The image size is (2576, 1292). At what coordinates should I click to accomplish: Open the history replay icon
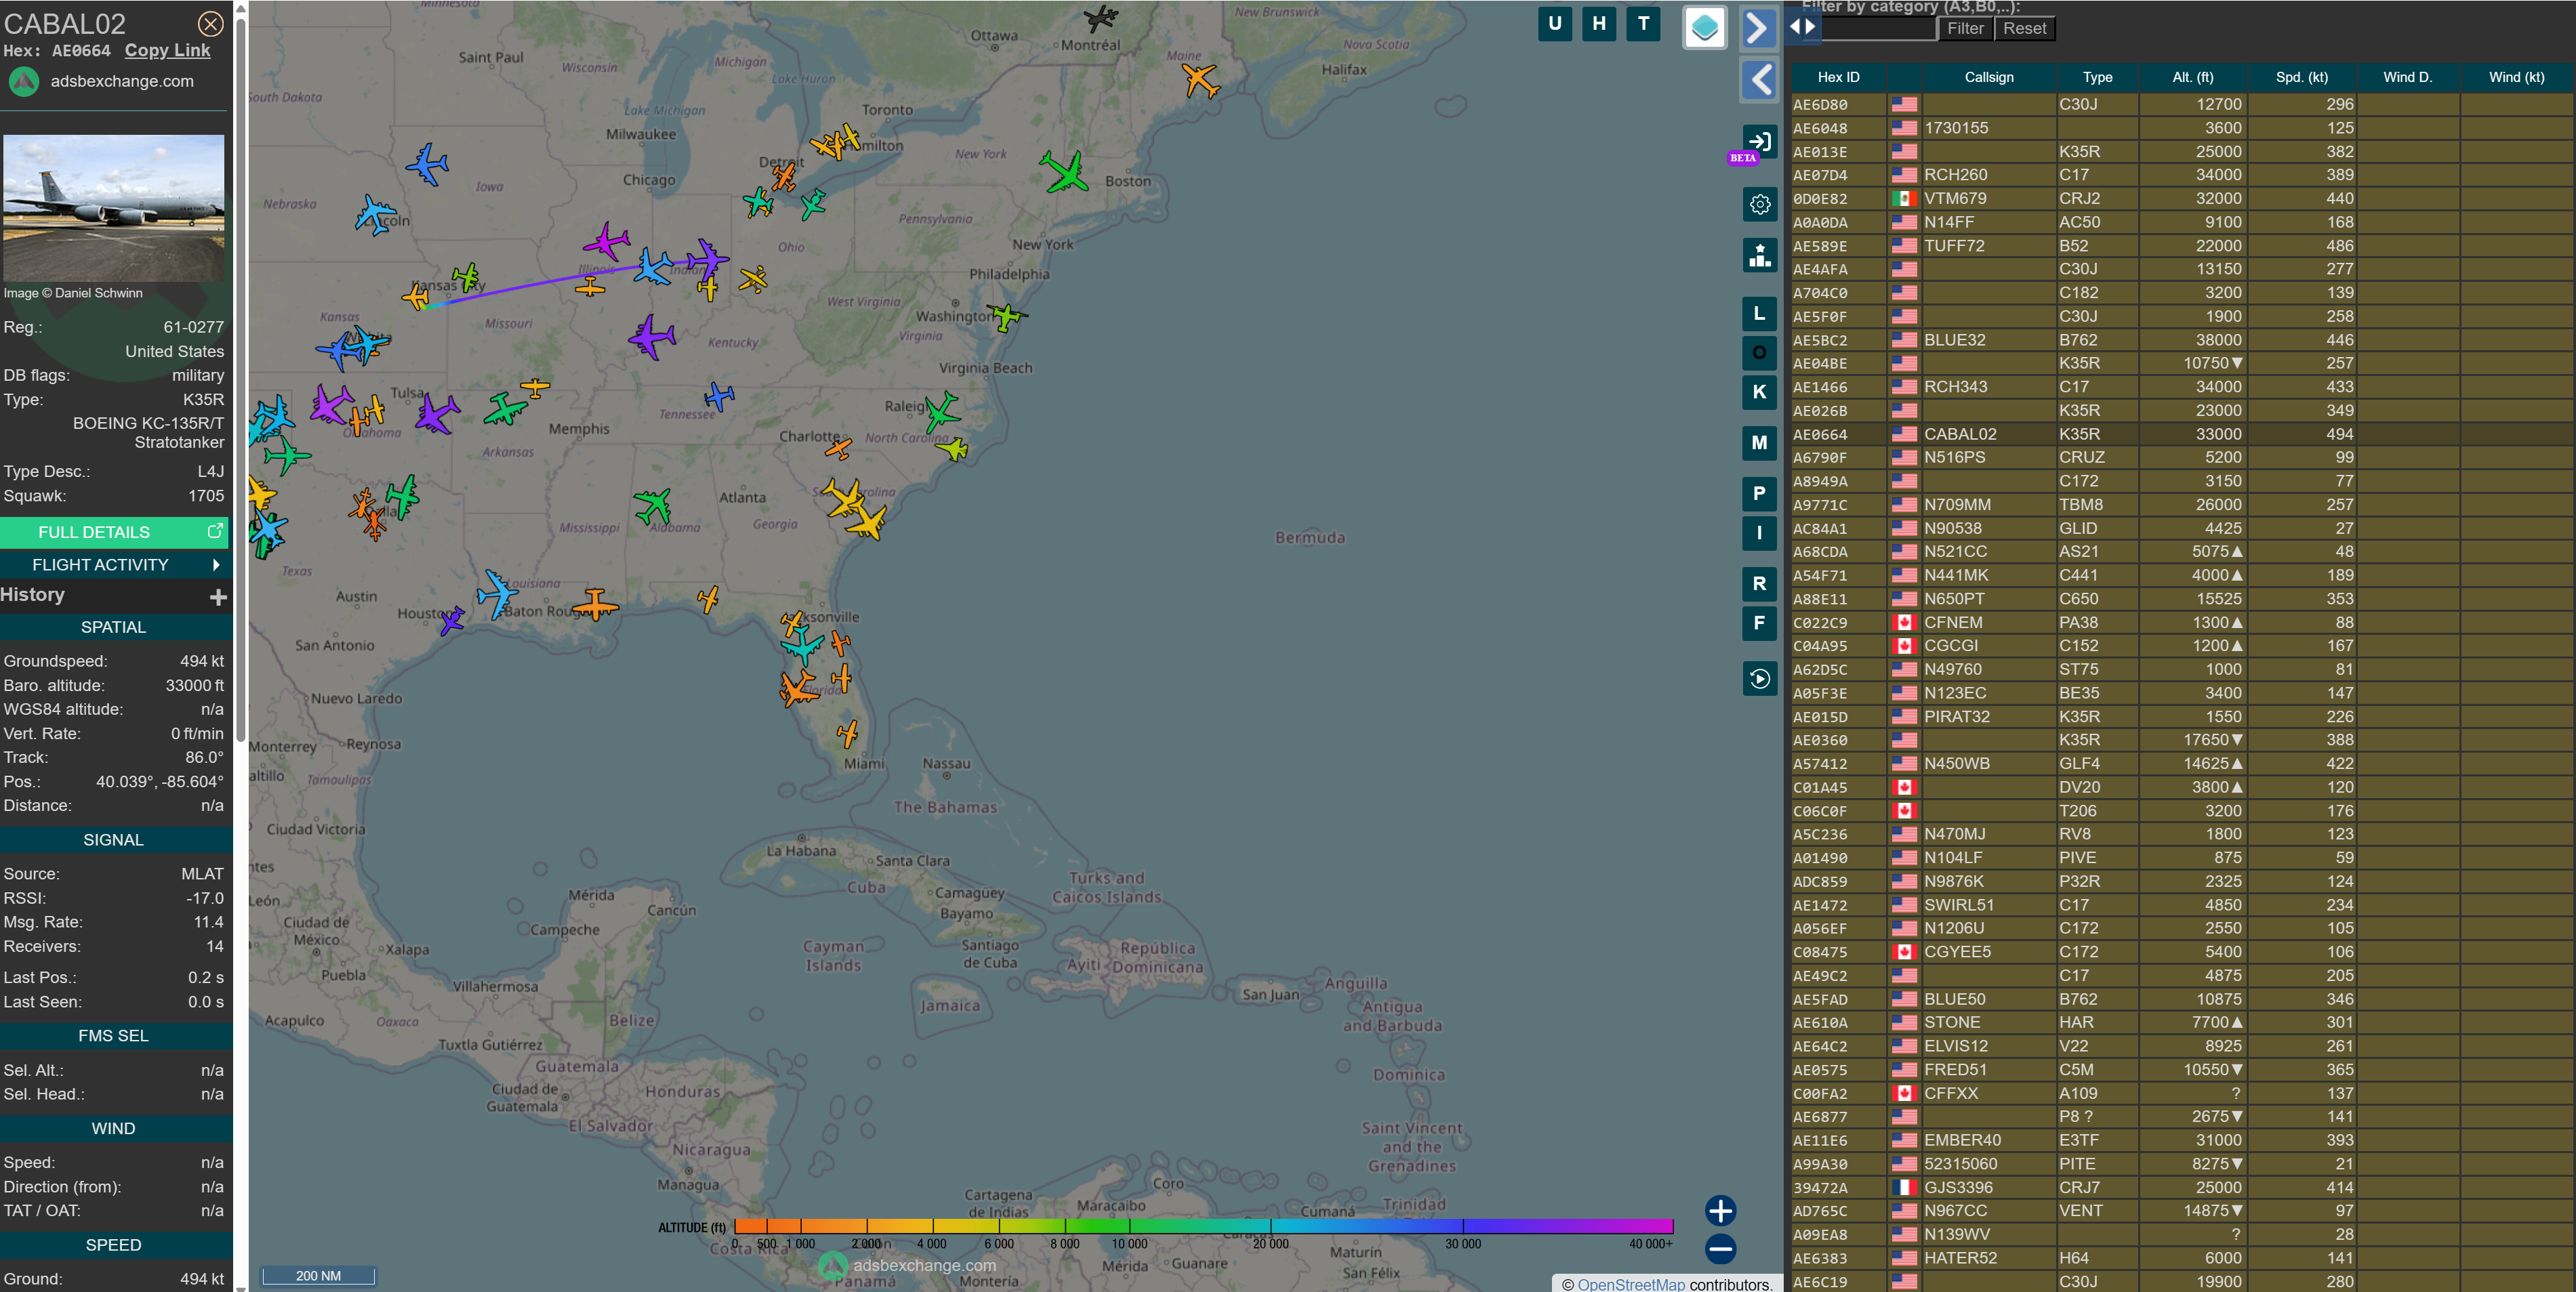point(1759,679)
